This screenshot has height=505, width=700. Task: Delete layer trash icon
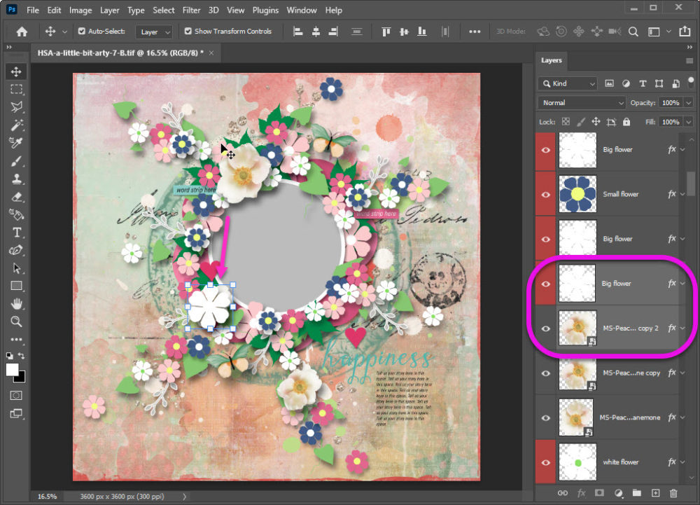[673, 493]
